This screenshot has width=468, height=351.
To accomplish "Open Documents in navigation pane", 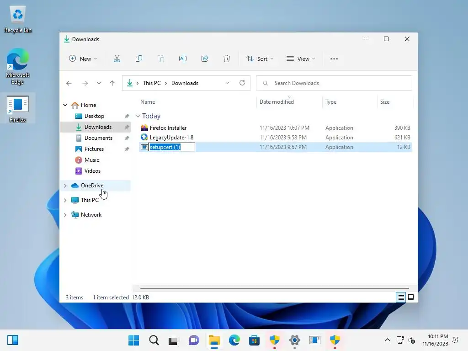I will [99, 138].
